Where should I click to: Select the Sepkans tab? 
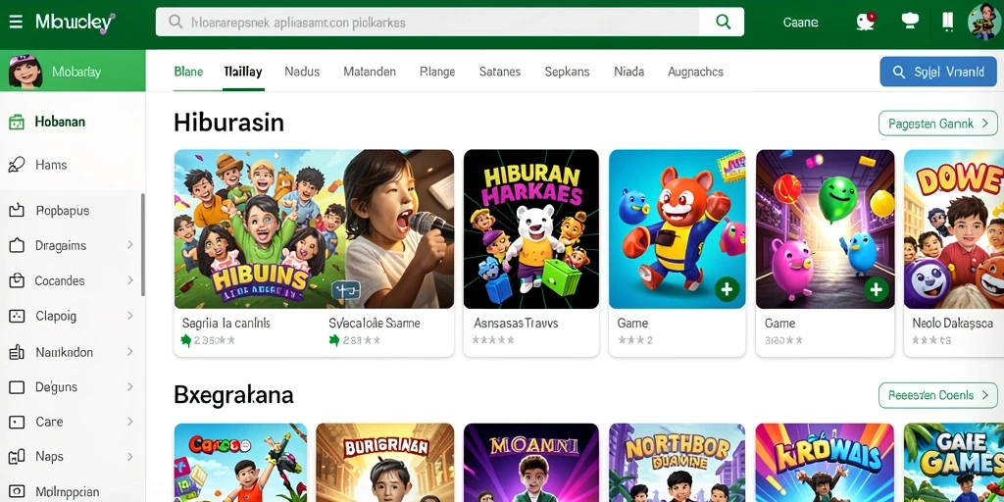click(568, 72)
